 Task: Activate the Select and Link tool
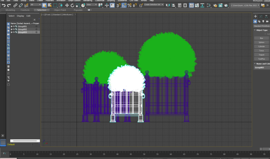(15, 5)
